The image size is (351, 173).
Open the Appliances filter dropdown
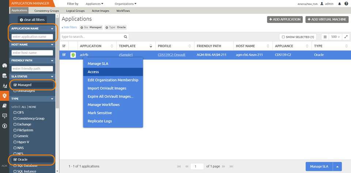click(94, 4)
